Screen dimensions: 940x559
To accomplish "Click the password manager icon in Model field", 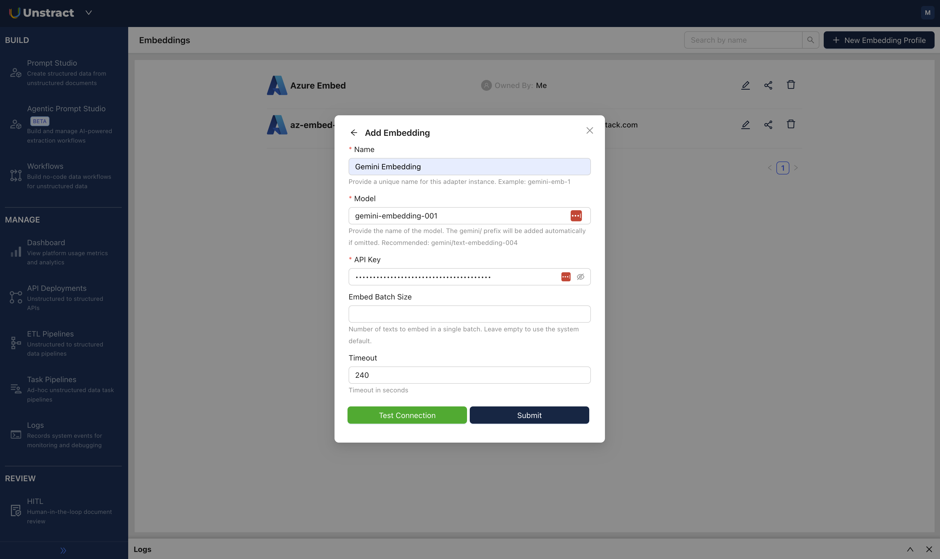I will coord(576,216).
